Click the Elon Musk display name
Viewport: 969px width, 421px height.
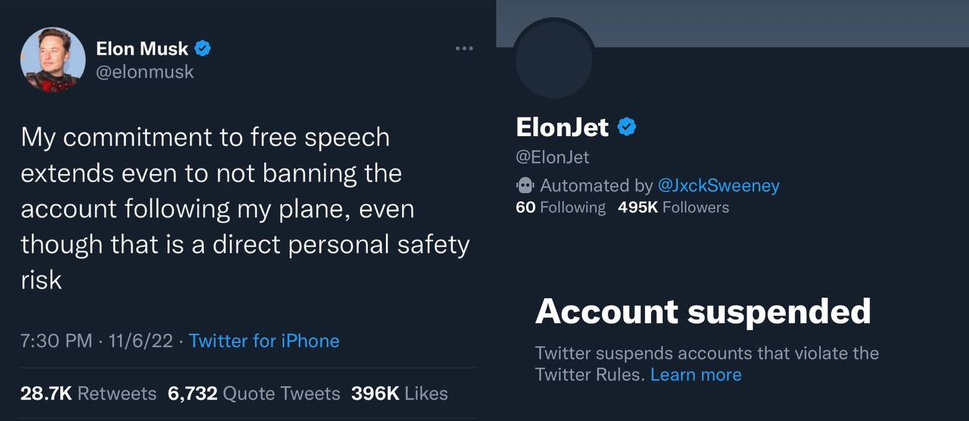pyautogui.click(x=142, y=49)
